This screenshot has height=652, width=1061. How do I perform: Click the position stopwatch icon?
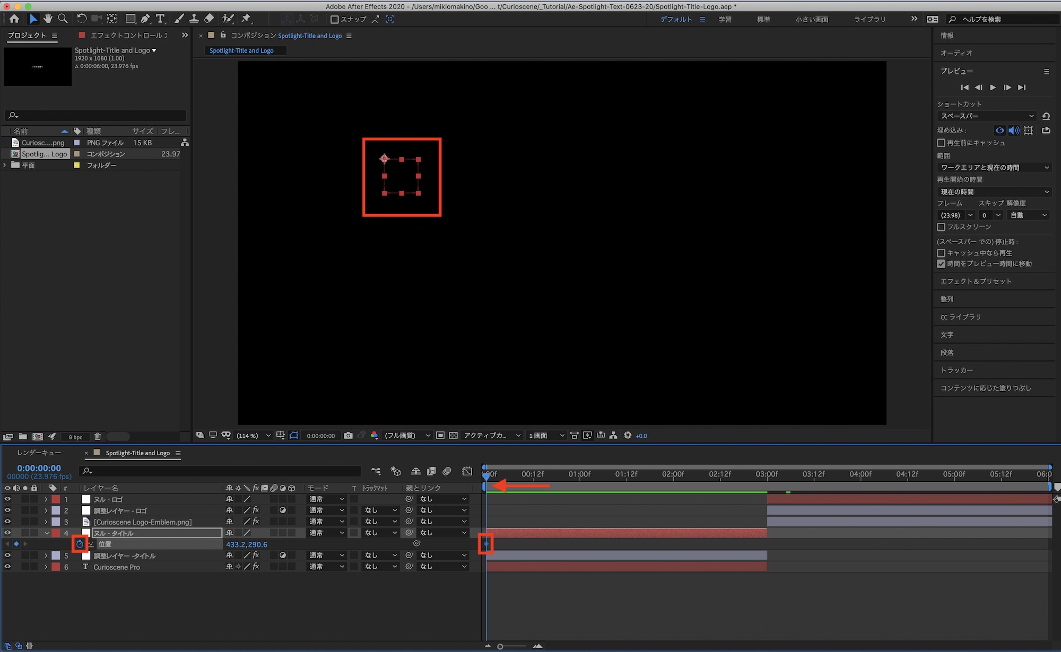(x=80, y=544)
